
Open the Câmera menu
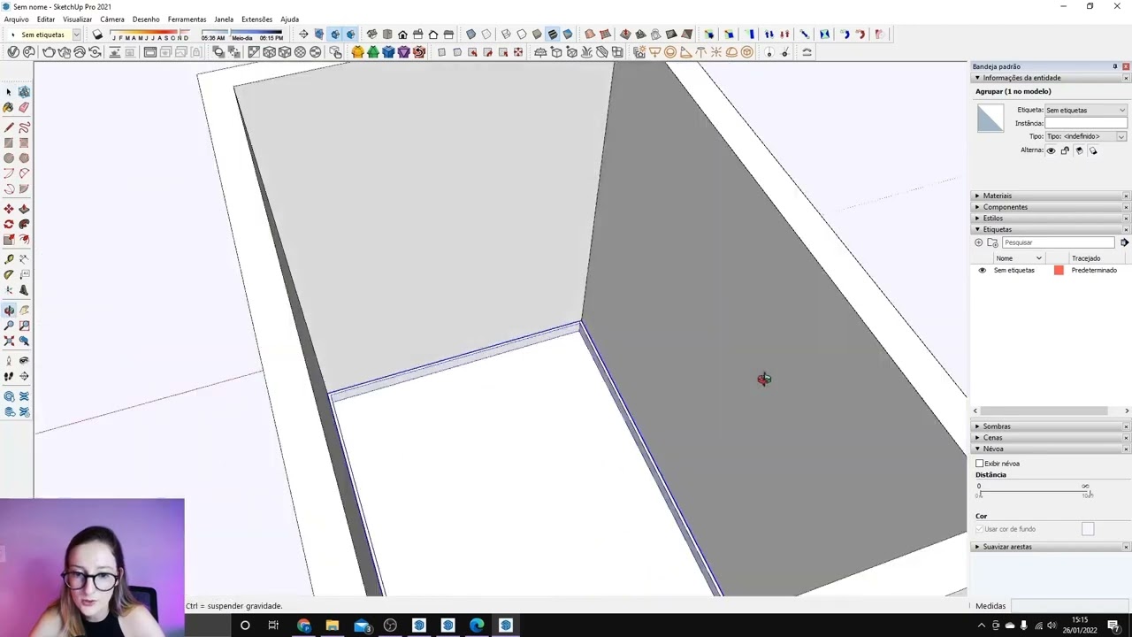coord(112,19)
